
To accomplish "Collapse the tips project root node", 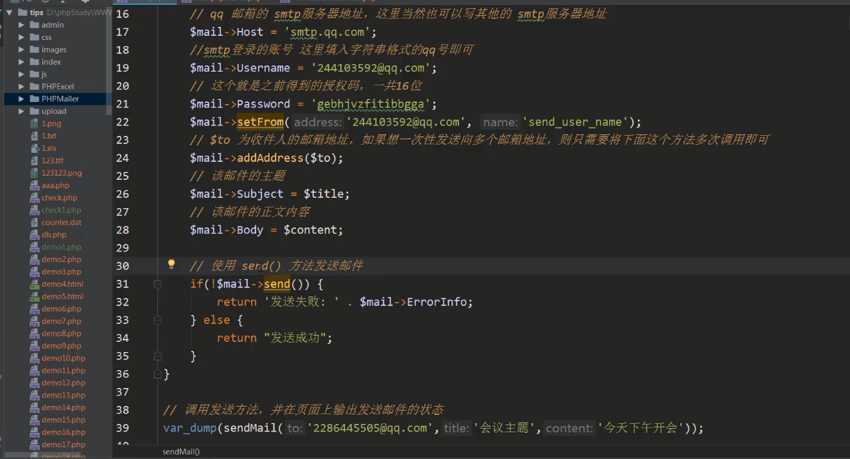I will [9, 12].
